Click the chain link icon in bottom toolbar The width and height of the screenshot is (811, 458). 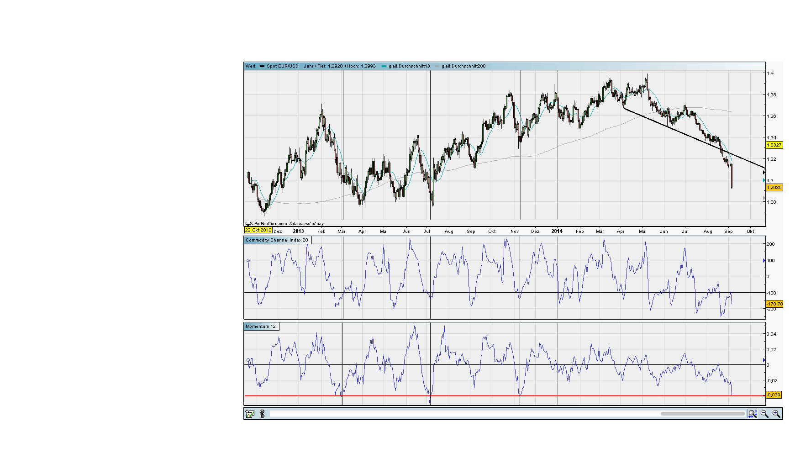[x=262, y=414]
